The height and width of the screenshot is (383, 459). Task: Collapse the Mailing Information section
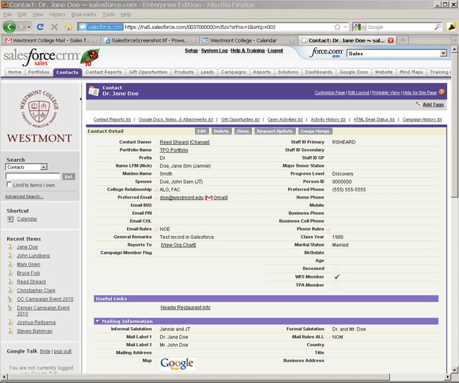point(97,321)
